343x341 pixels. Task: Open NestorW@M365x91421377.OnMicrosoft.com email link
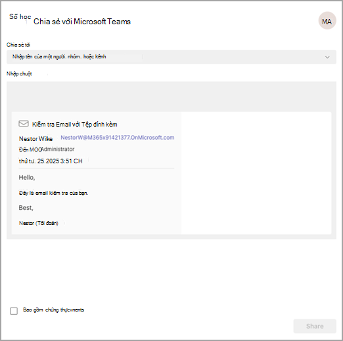tap(118, 138)
